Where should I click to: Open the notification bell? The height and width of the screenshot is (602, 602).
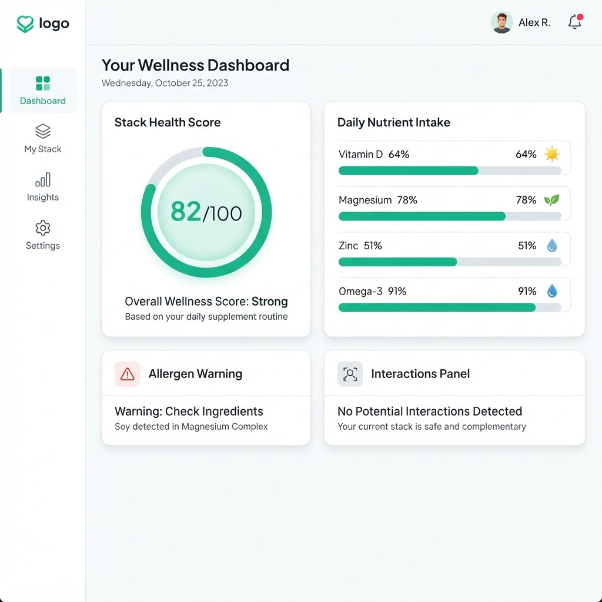pyautogui.click(x=575, y=22)
